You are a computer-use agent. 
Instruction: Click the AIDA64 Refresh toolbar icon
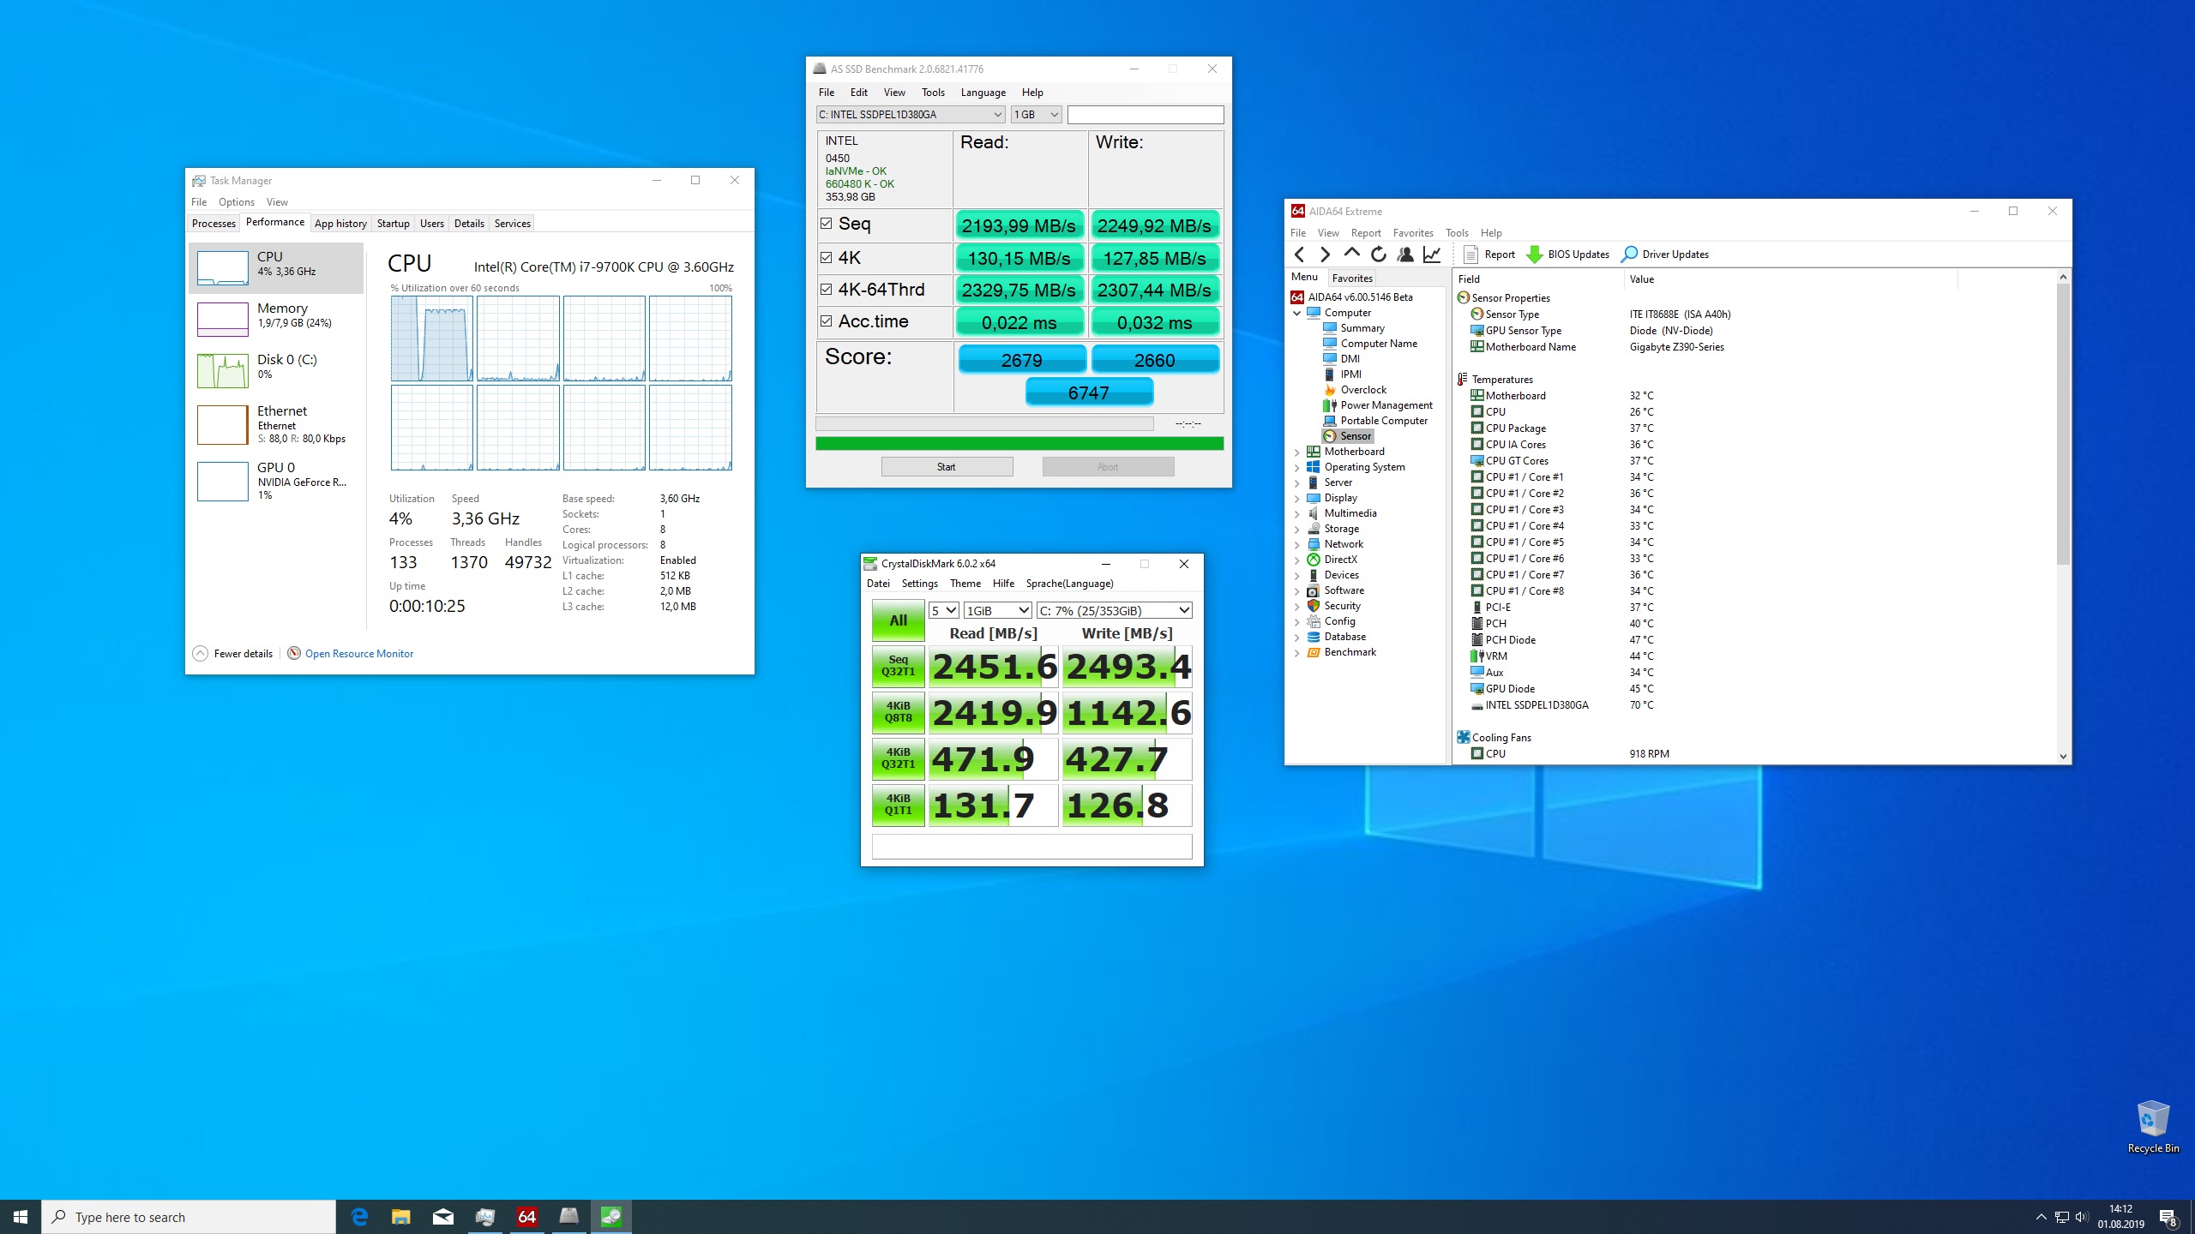[x=1378, y=255]
